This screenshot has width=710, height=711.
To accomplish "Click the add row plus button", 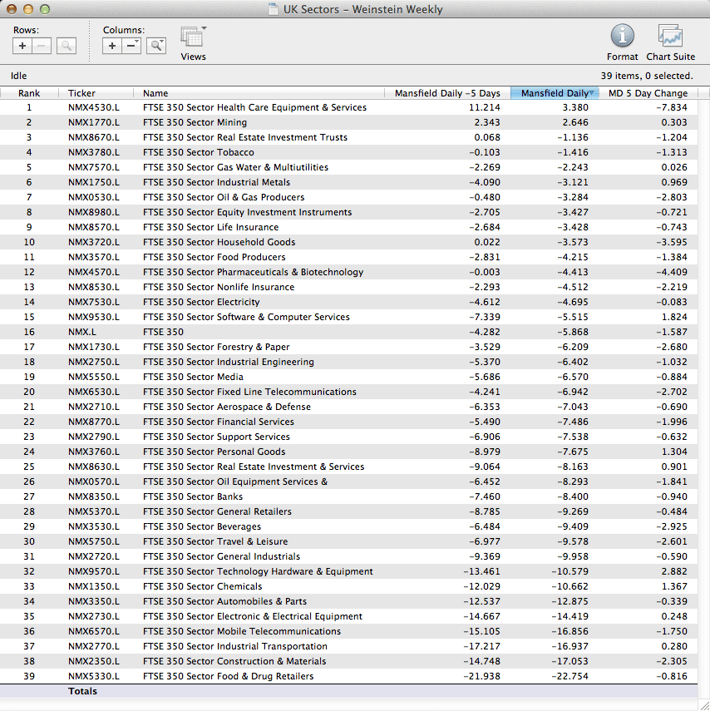I will 22,47.
